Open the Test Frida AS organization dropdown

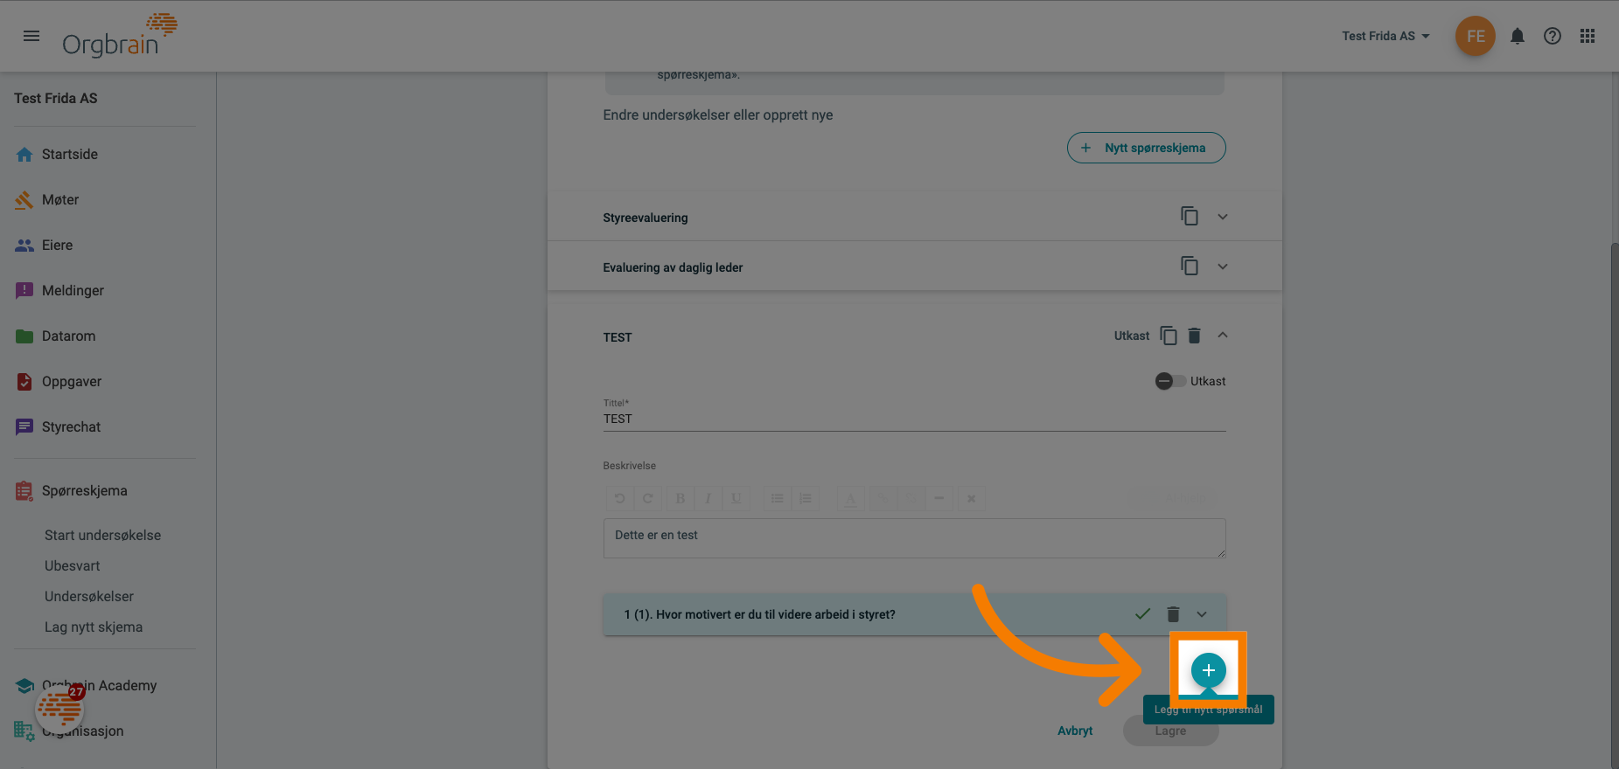click(1385, 36)
